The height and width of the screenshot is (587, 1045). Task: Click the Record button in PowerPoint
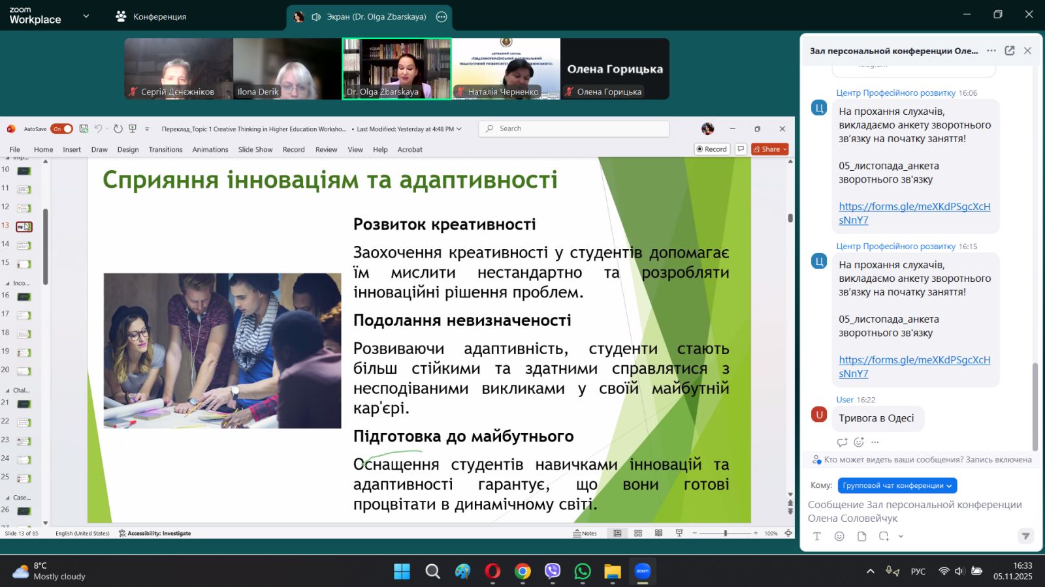pyautogui.click(x=711, y=149)
